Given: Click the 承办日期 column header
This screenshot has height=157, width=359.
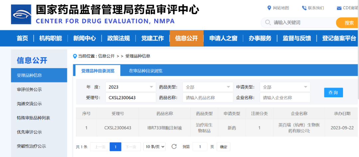Looking at the screenshot, I should [x=342, y=113].
